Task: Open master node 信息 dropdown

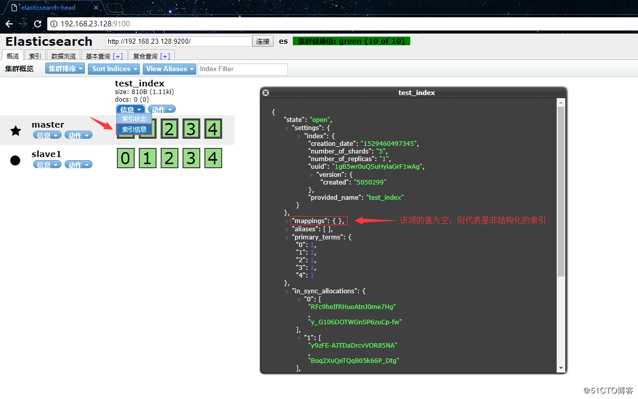Action: click(47, 135)
